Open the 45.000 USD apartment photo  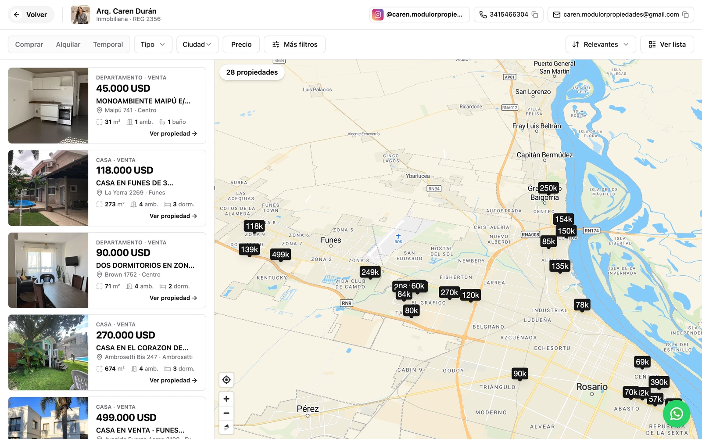pos(48,105)
